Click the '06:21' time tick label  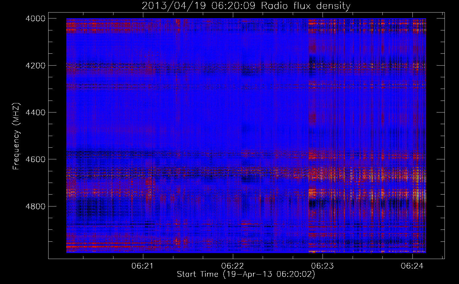pyautogui.click(x=142, y=266)
